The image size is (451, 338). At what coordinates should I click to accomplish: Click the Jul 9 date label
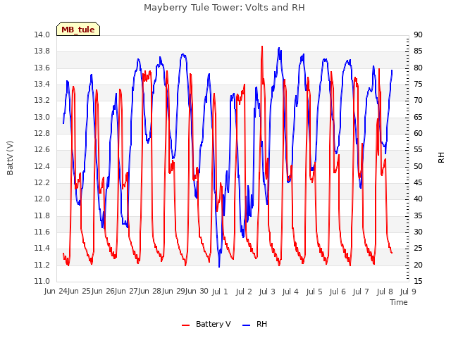(408, 292)
